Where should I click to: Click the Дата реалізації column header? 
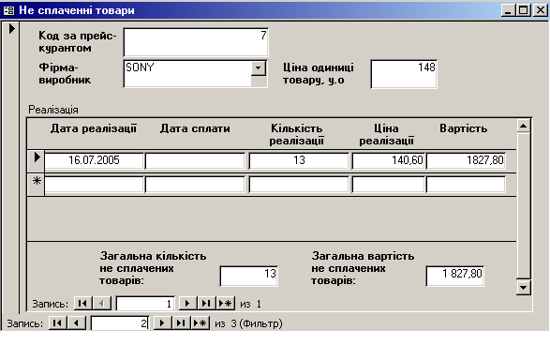tap(94, 128)
